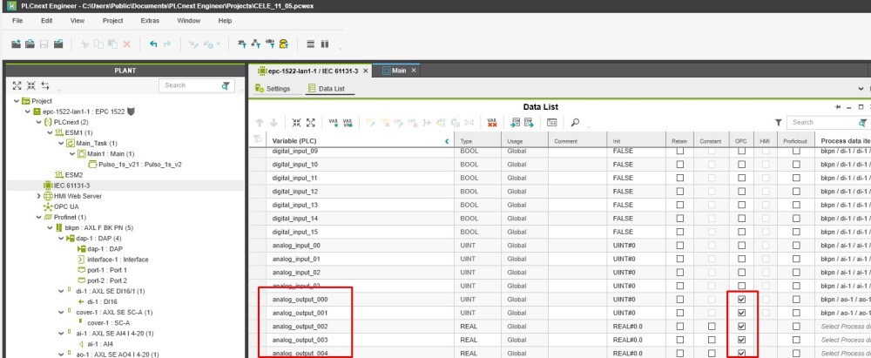Expand the HMI Web Server tree node
The height and width of the screenshot is (358, 871).
(38, 197)
